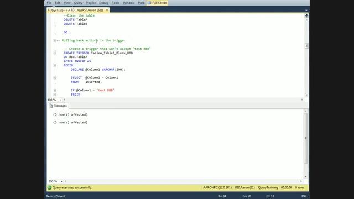Click the INS insert mode indicator
The height and width of the screenshot is (199, 354).
click(304, 196)
